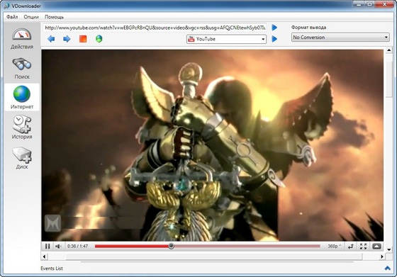Open the No Conversion format dropdown
The image size is (397, 277).
[340, 37]
